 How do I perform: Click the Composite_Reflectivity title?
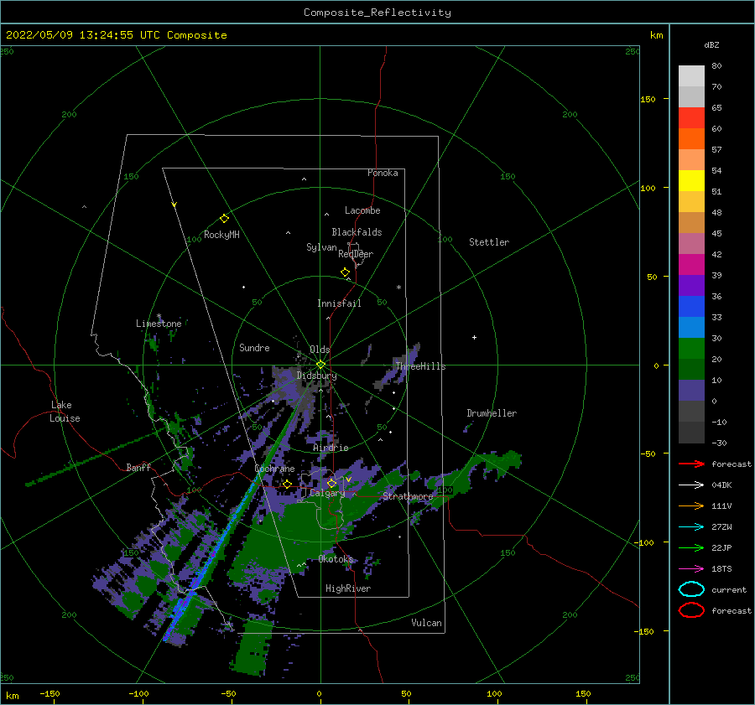click(377, 13)
